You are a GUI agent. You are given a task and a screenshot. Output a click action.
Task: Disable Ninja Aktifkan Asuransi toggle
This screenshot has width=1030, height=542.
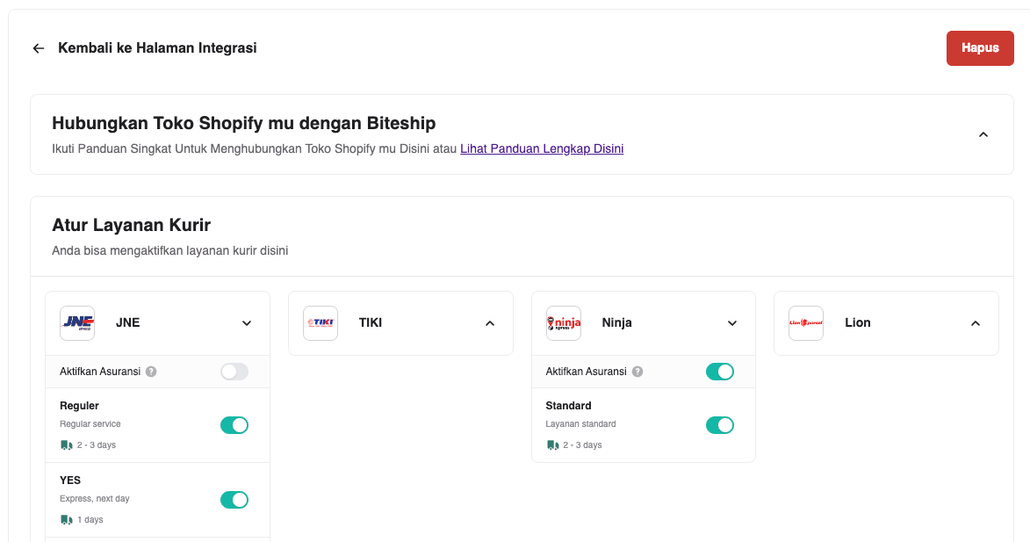pyautogui.click(x=720, y=372)
